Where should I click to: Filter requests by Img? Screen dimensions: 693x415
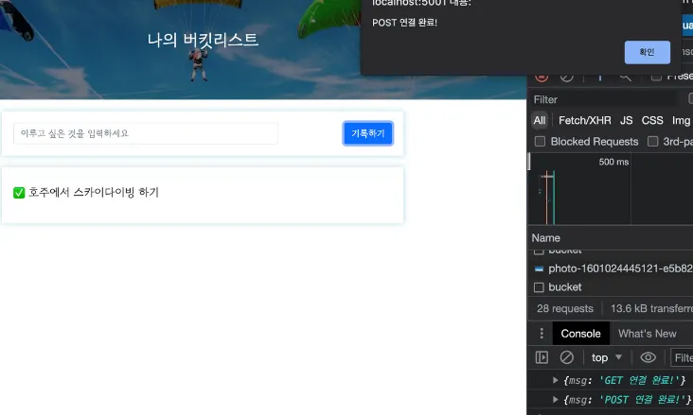click(681, 120)
